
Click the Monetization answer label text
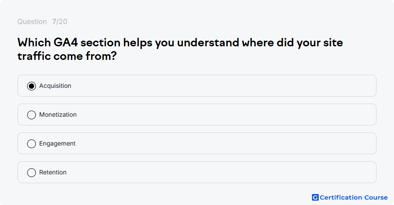pyautogui.click(x=58, y=115)
